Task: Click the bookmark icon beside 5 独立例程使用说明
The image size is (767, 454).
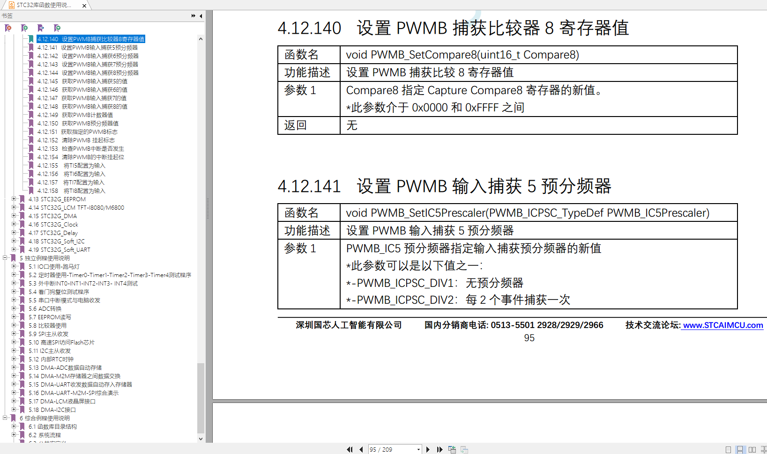Action: pos(14,258)
